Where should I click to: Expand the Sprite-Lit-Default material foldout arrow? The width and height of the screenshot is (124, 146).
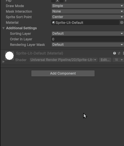pos(3,62)
